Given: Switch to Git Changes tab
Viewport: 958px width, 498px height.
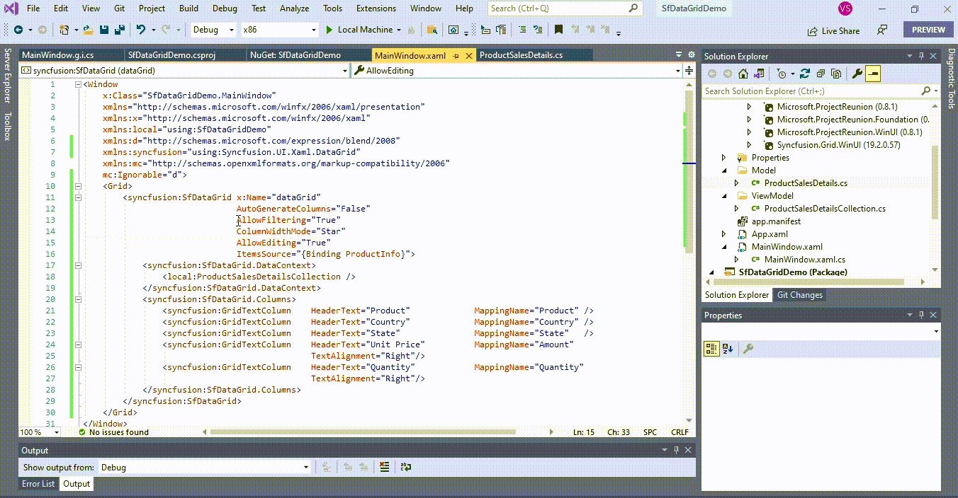Looking at the screenshot, I should (x=800, y=295).
